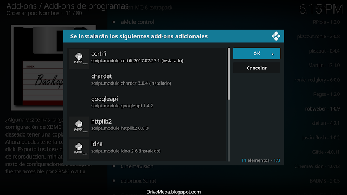The height and width of the screenshot is (195, 347).
Task: Click robweber - 1.0.9 author entry
Action: pos(323,108)
